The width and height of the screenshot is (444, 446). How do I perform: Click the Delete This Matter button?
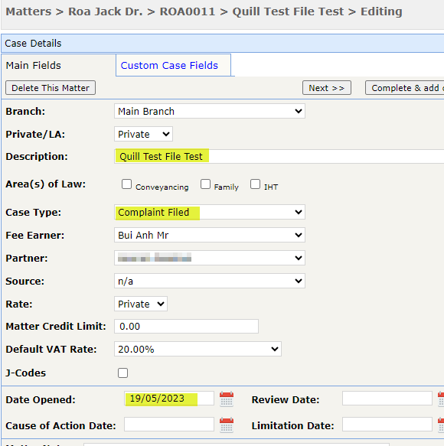tap(51, 88)
